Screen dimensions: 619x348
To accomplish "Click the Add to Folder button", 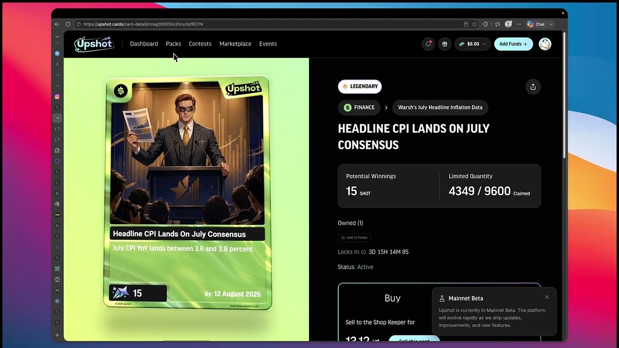I will (354, 238).
